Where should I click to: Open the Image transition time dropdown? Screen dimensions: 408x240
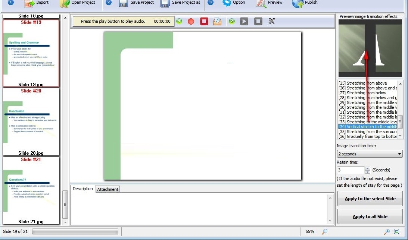tap(370, 154)
